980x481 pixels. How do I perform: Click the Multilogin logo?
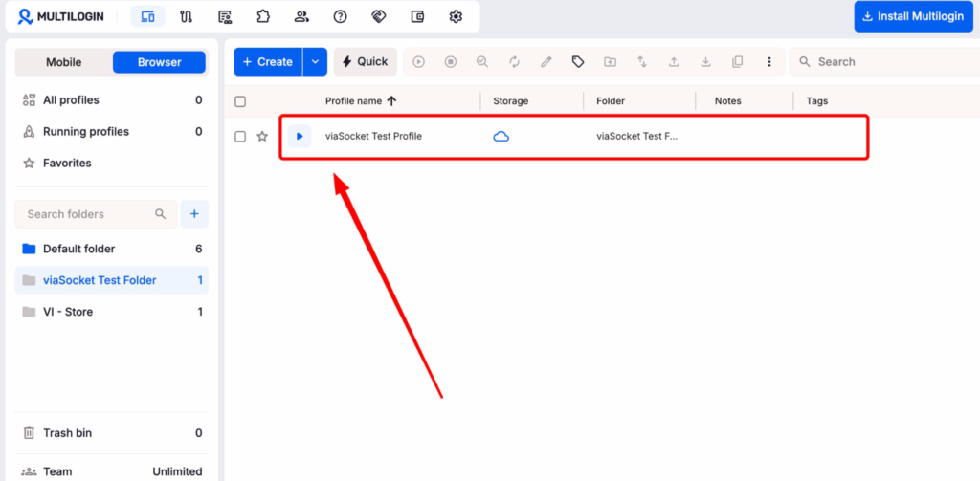60,16
